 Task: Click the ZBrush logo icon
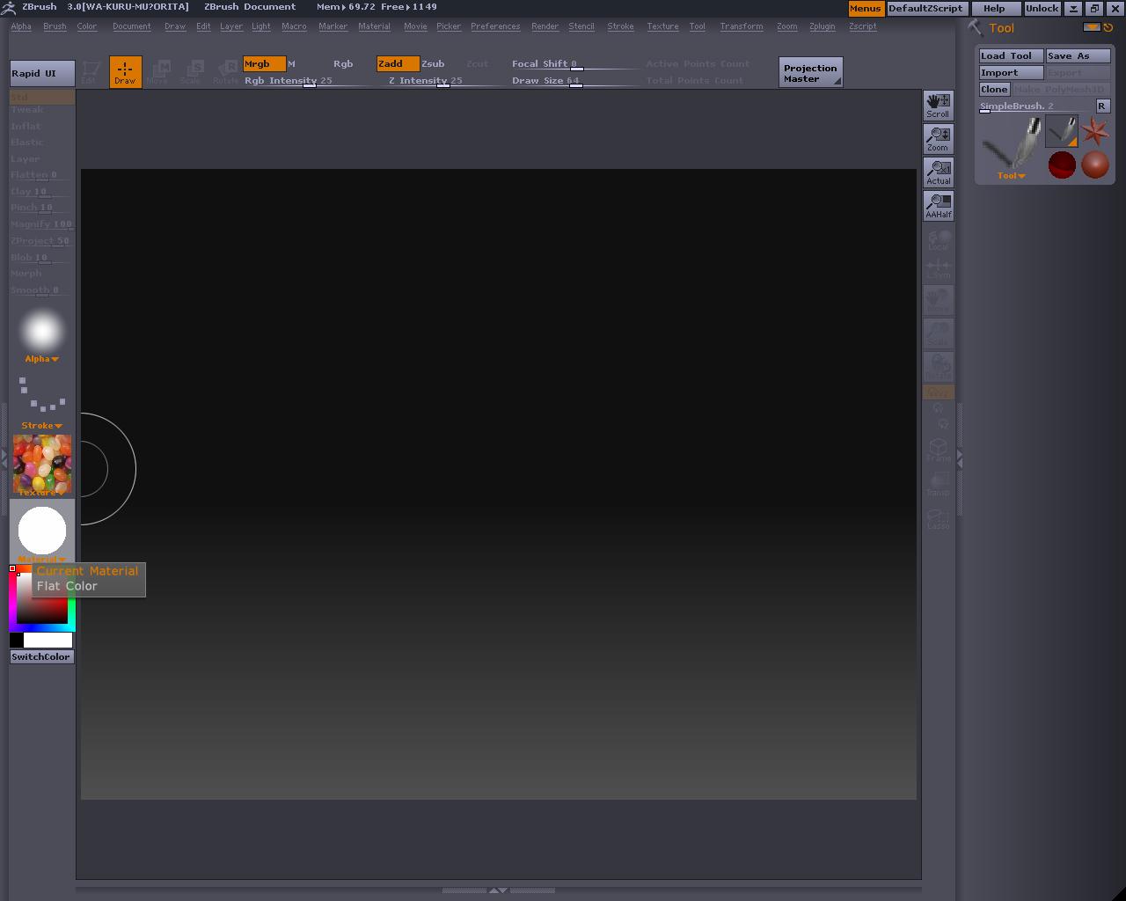(11, 7)
